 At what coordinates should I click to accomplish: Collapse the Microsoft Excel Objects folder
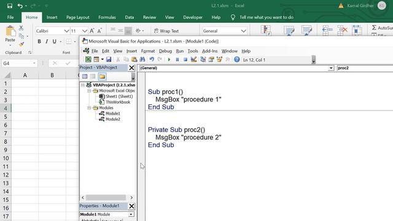coord(89,91)
